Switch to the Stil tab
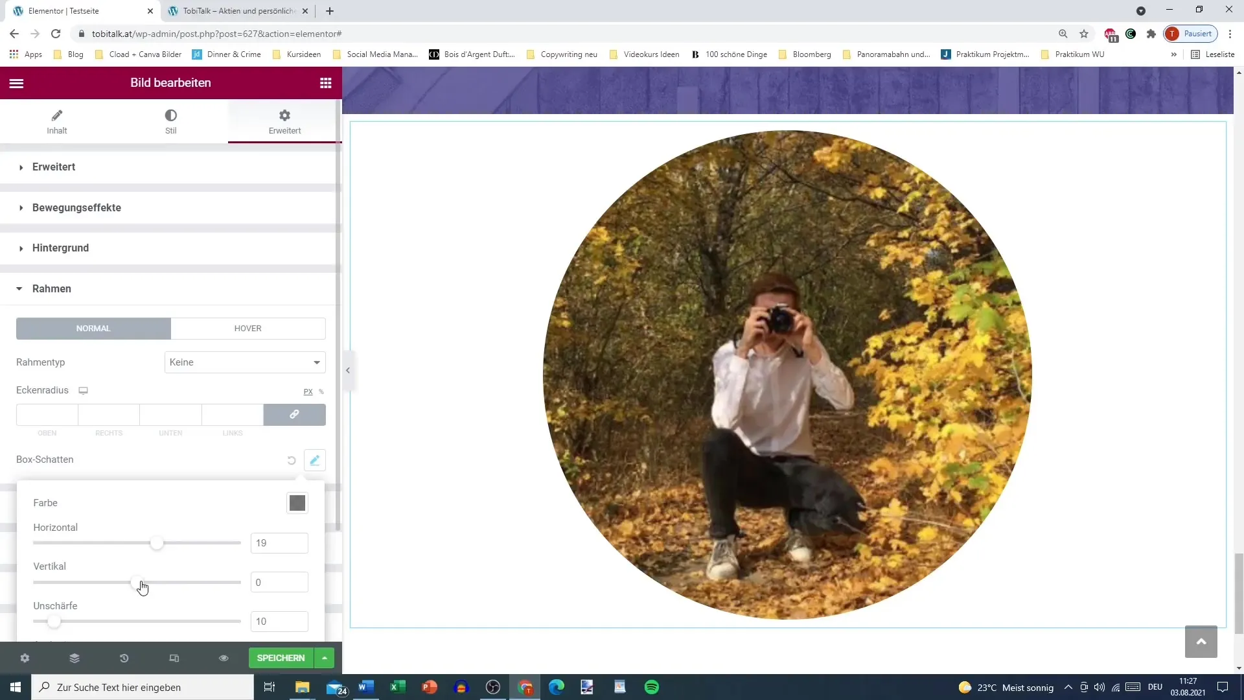 pyautogui.click(x=170, y=121)
